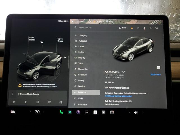Screen dimensions: 180x135
Task: Tap Open Trunk
Action: click(60, 40)
